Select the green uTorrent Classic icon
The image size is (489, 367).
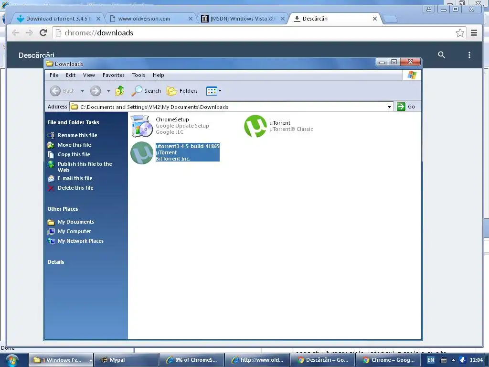coord(255,126)
